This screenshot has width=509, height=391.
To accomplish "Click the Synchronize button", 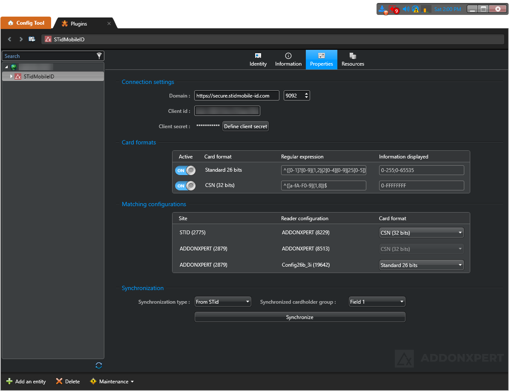I will [300, 317].
